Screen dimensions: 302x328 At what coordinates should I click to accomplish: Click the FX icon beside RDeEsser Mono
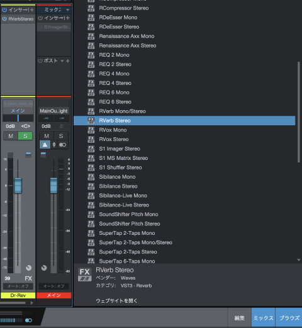pos(91,18)
